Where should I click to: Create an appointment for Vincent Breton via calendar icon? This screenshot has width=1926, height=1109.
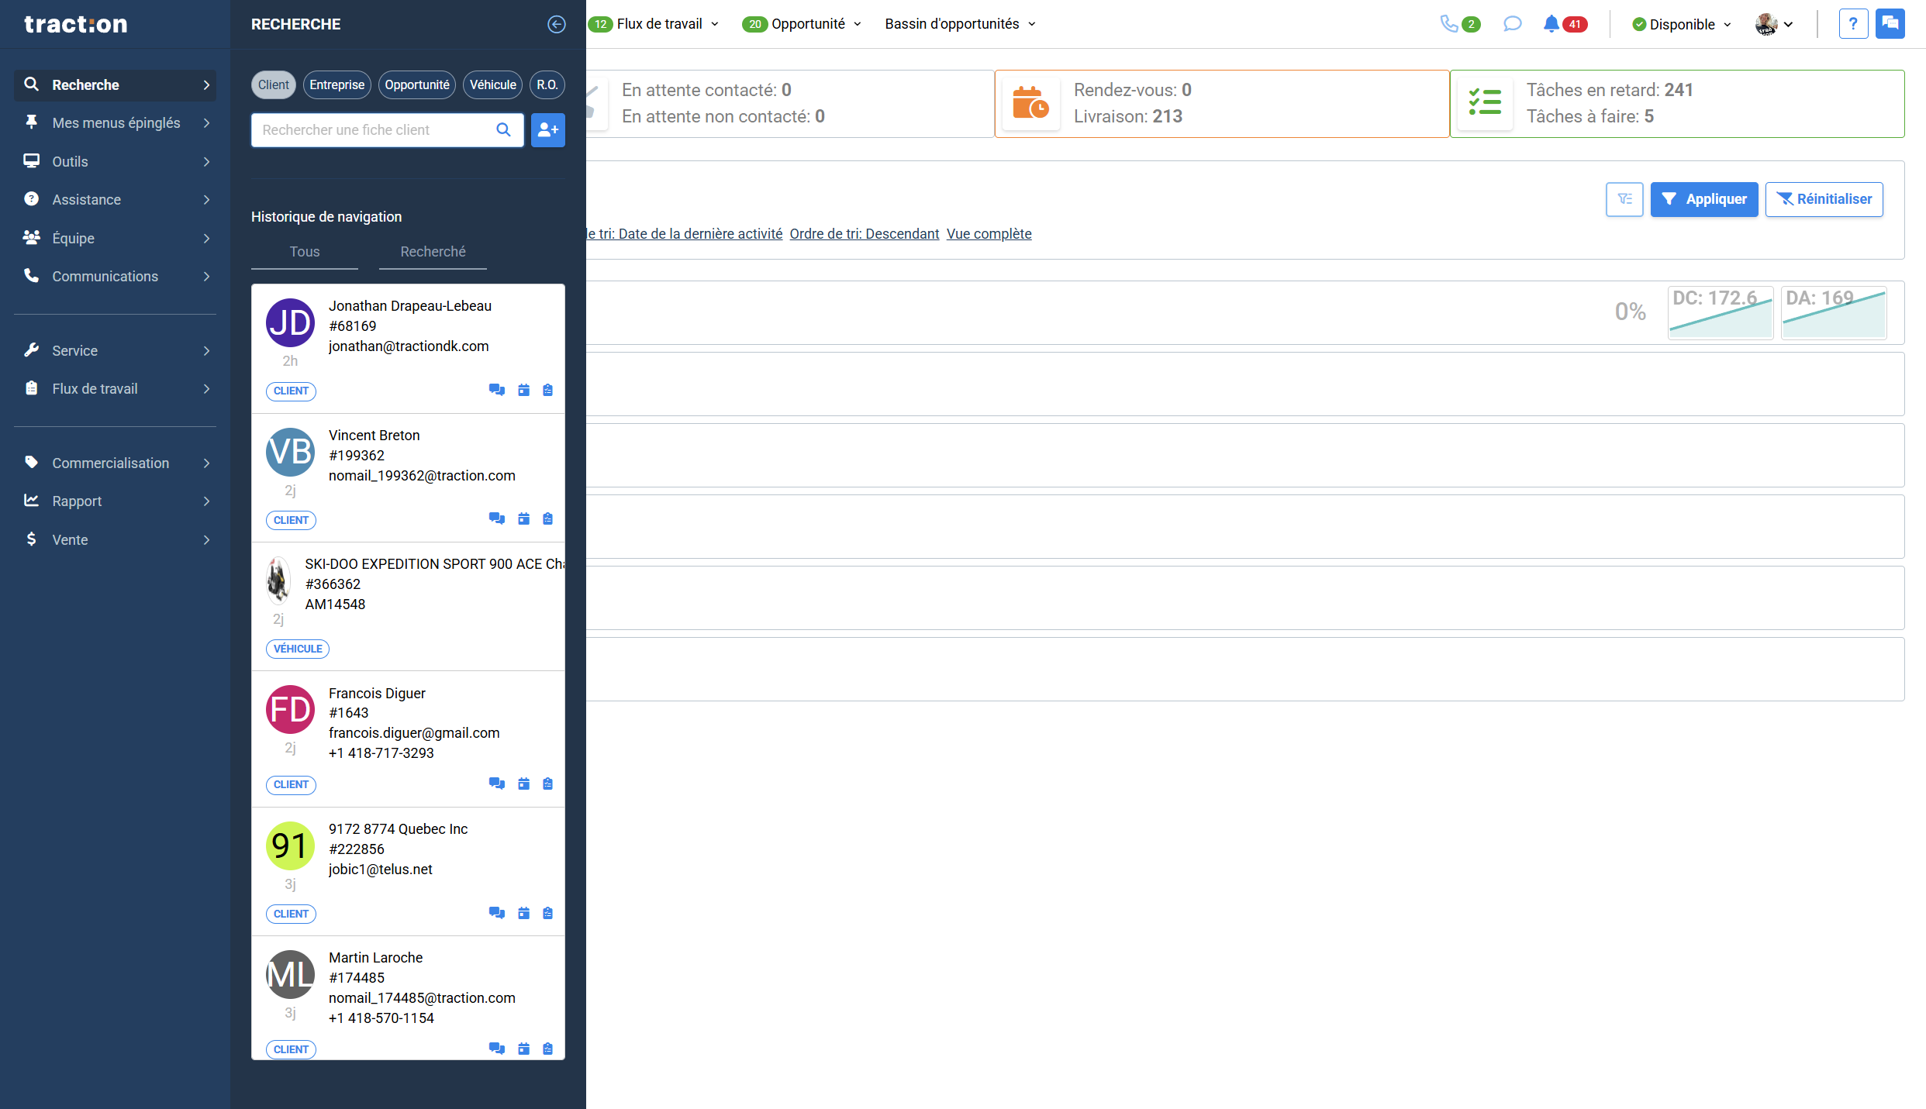523,518
